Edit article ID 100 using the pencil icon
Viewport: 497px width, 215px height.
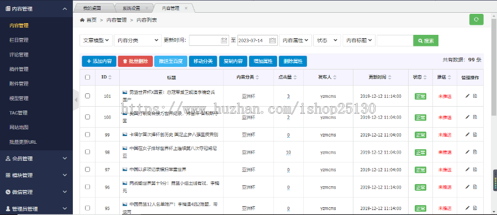click(467, 117)
